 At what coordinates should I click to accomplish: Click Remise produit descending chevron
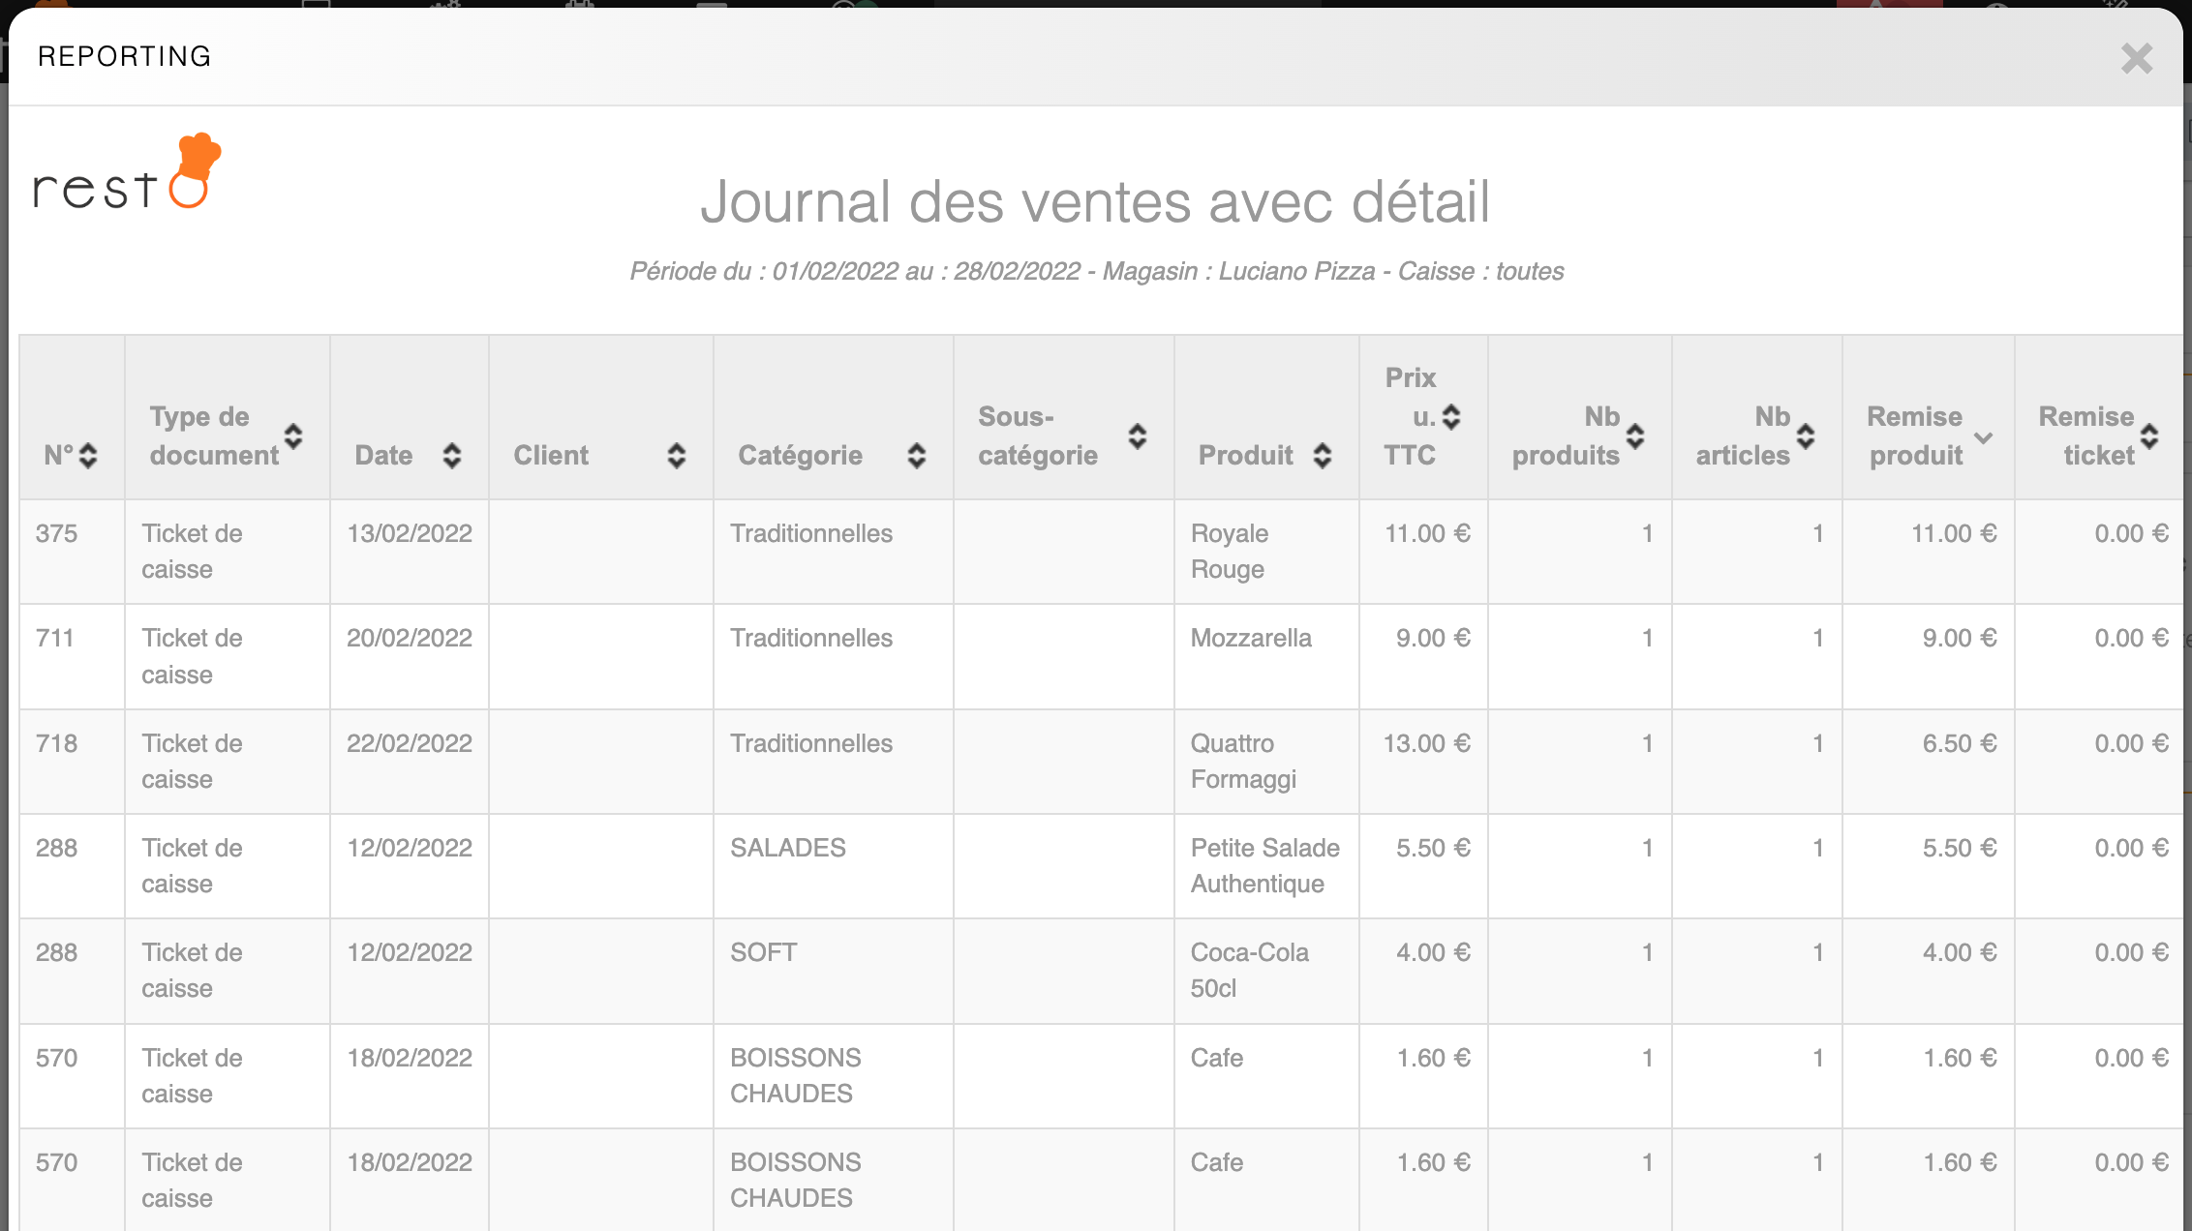pyautogui.click(x=1983, y=437)
